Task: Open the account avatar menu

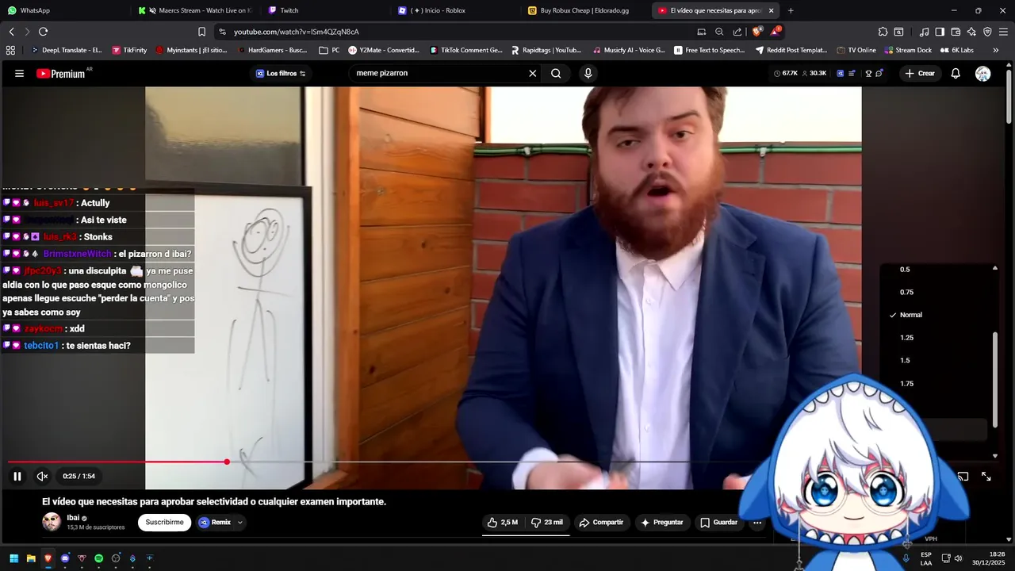Action: pyautogui.click(x=983, y=73)
